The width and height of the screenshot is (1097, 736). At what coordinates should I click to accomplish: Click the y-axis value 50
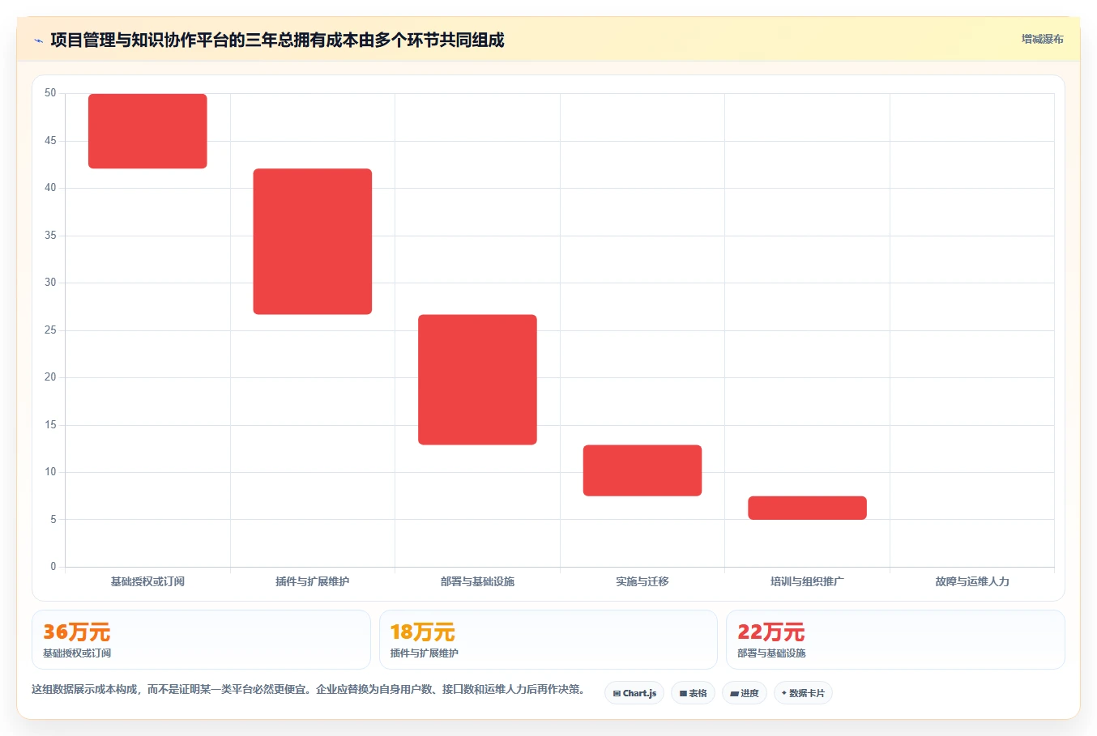(x=50, y=93)
